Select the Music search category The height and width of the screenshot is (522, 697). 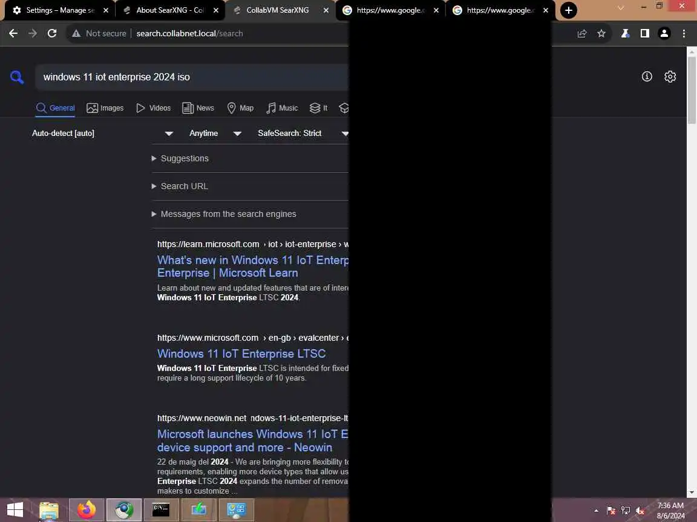click(x=282, y=108)
